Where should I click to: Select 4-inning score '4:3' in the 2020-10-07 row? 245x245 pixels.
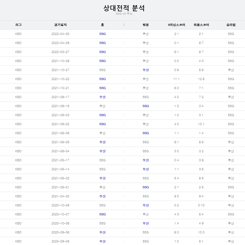pyautogui.click(x=176, y=214)
